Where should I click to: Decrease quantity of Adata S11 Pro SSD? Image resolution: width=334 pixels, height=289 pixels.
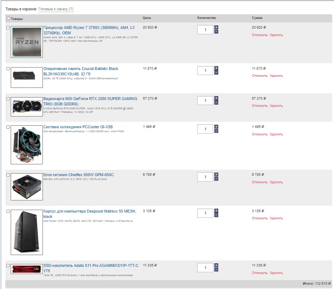pyautogui.click(x=216, y=270)
